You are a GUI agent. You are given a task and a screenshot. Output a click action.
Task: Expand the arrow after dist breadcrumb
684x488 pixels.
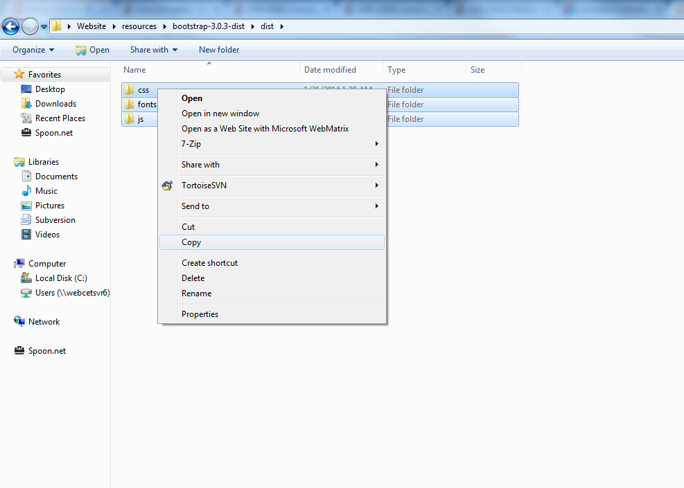282,26
